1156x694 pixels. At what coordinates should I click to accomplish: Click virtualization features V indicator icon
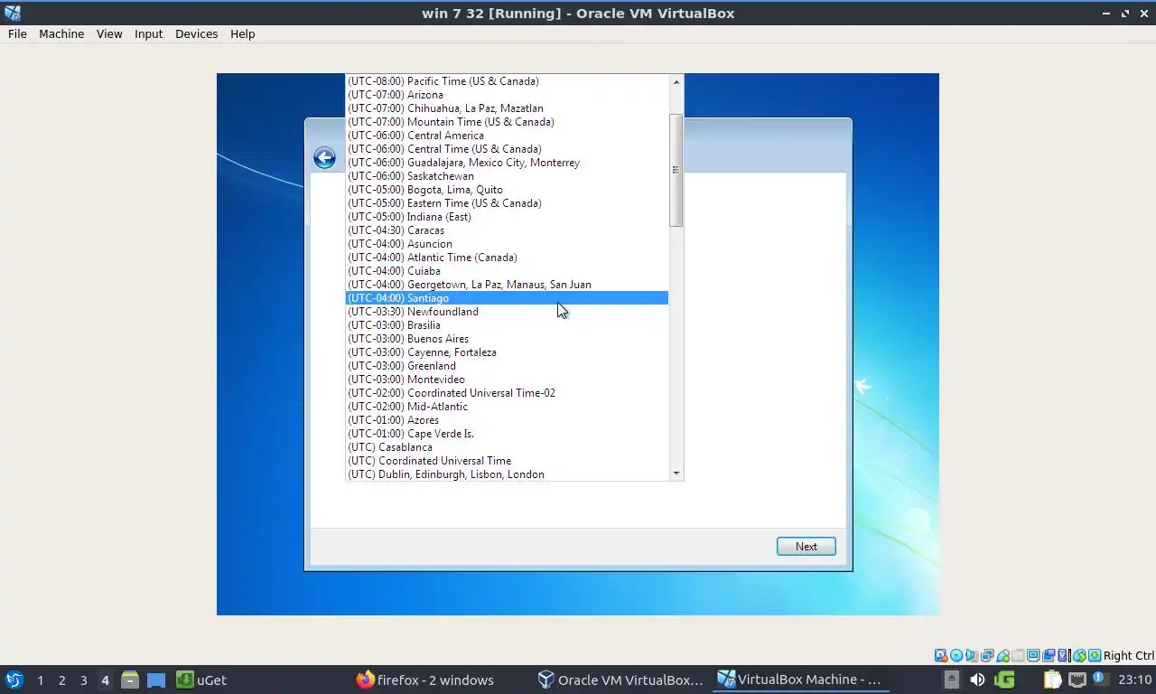pos(1062,655)
